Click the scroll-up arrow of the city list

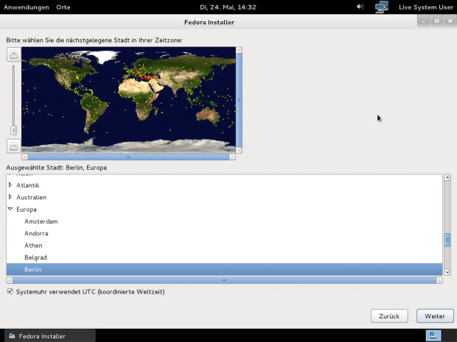(x=447, y=178)
